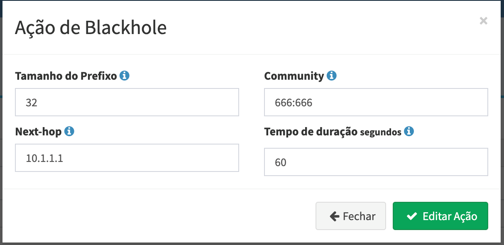Click info icon for Tempo de duração
504x245 pixels.
(409, 132)
